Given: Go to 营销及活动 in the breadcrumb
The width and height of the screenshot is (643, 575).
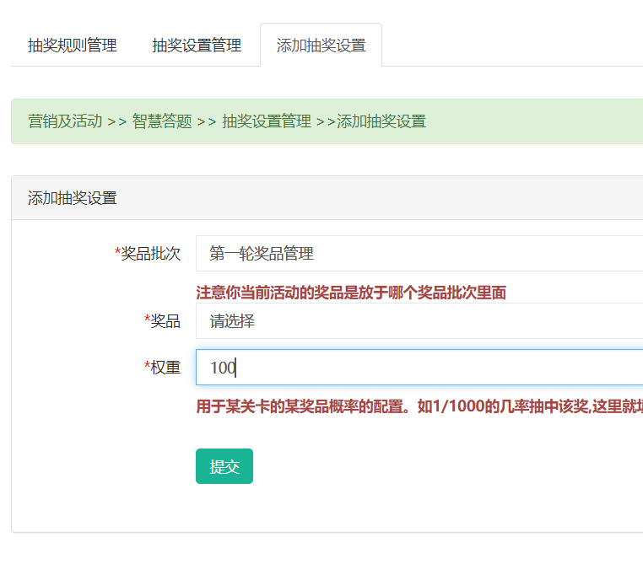Looking at the screenshot, I should point(65,121).
